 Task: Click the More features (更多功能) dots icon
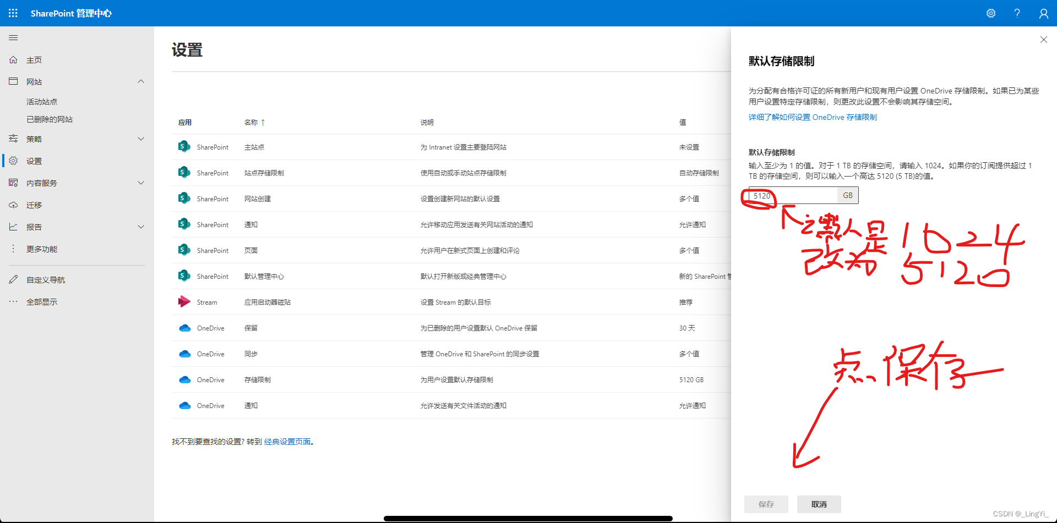(13, 249)
